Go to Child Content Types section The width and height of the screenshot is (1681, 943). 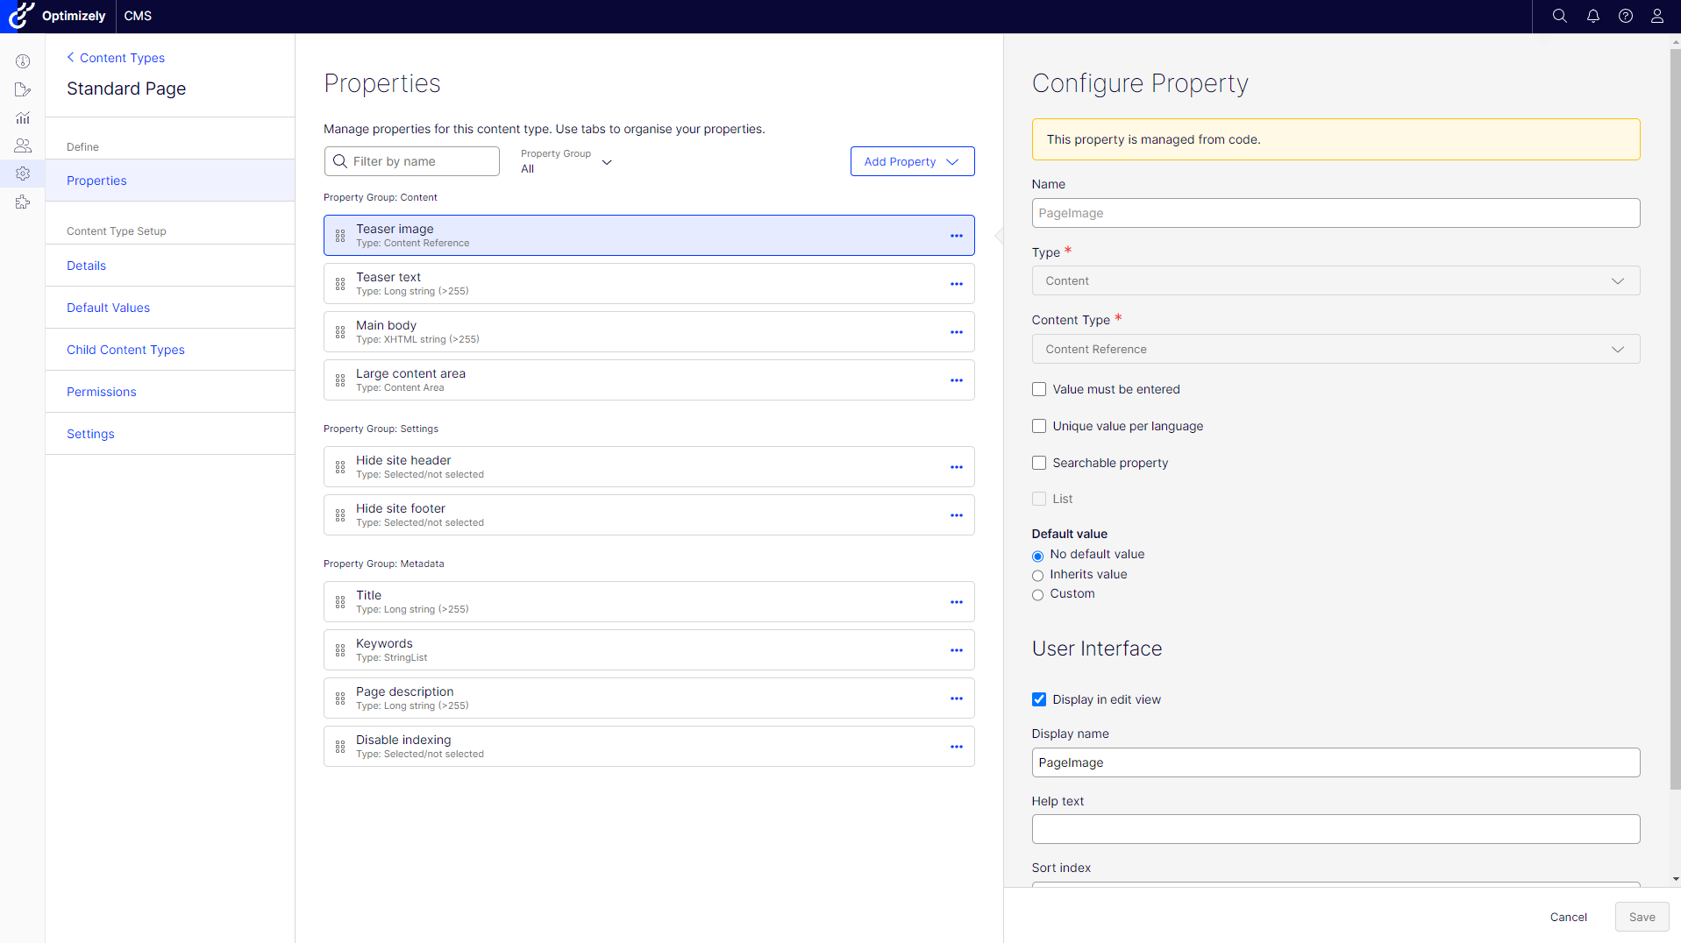[x=125, y=350]
